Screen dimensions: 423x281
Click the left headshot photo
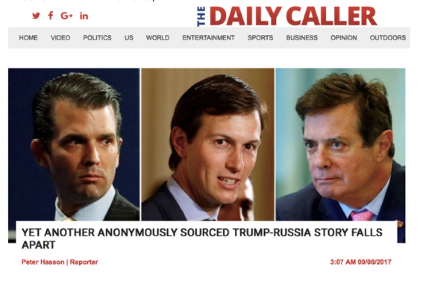tap(74, 144)
